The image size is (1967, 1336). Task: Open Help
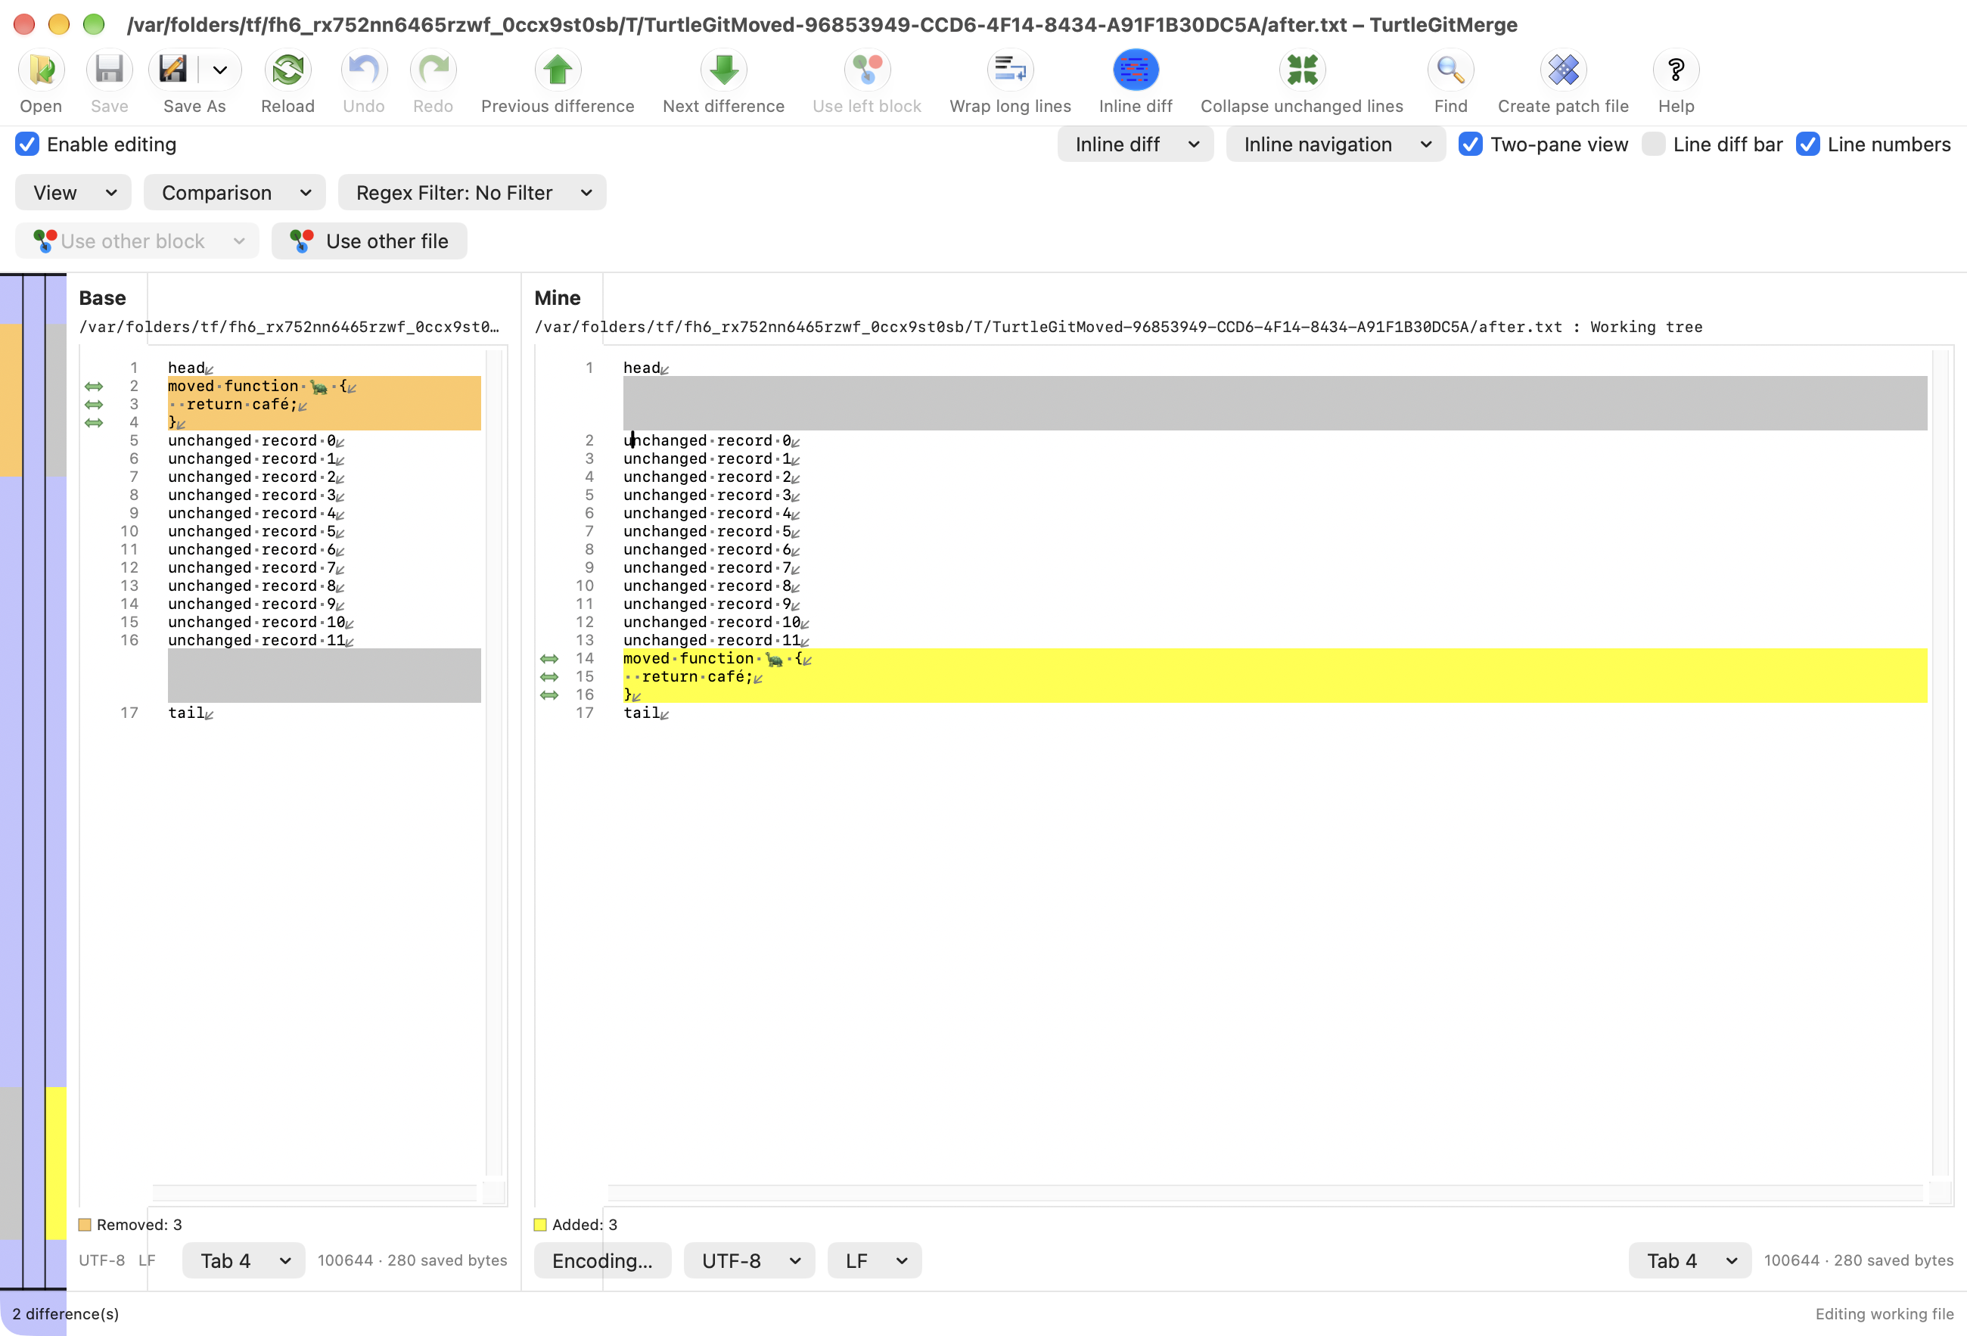tap(1676, 70)
